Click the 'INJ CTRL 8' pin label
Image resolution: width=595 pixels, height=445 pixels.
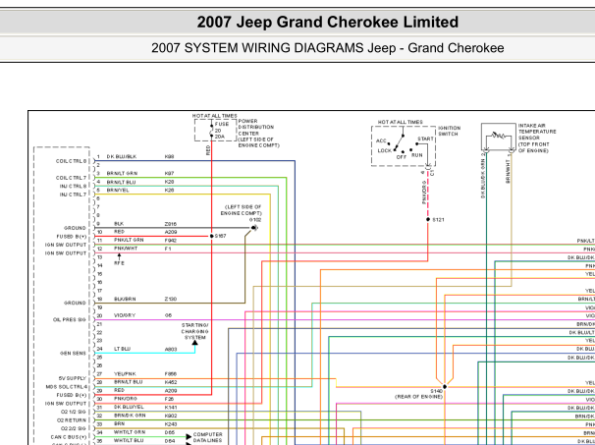(x=73, y=186)
